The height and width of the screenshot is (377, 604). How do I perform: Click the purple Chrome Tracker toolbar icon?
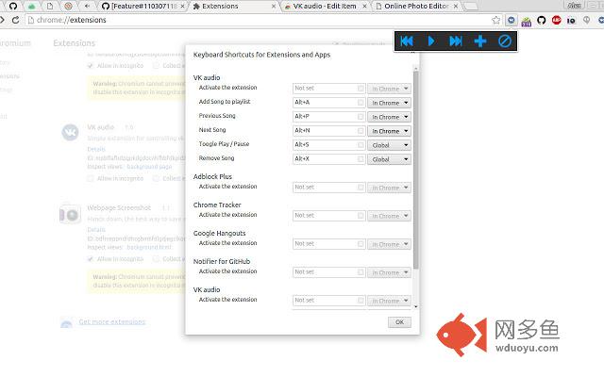point(527,21)
